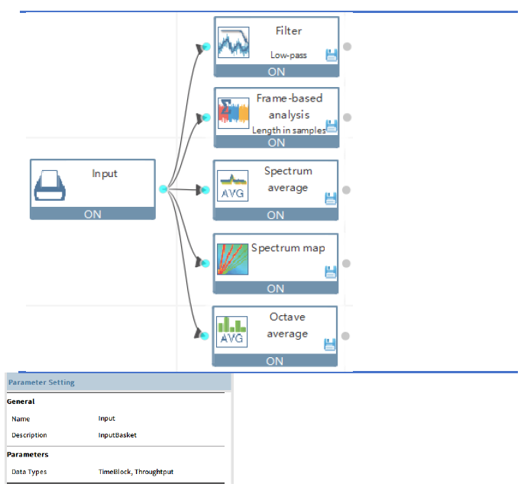Toggle the ON state of Input block
This screenshot has width=524, height=487.
92,214
